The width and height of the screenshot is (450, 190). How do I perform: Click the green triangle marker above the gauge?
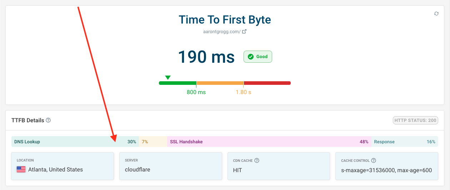168,77
